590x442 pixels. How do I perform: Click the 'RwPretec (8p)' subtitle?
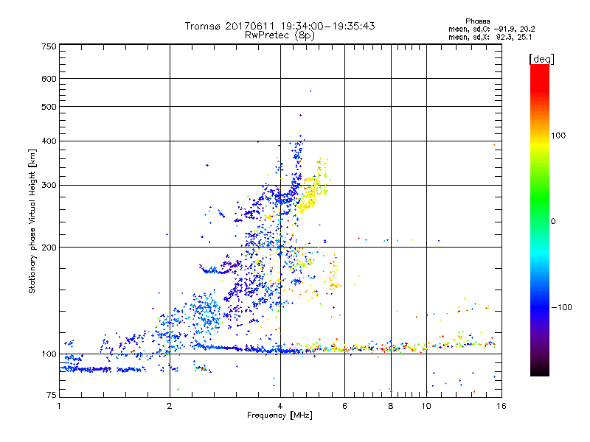pos(280,35)
